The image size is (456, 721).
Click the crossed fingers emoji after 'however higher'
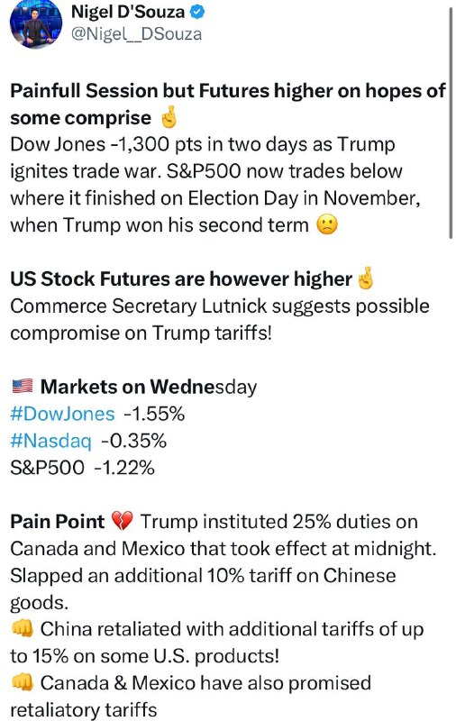click(x=366, y=278)
